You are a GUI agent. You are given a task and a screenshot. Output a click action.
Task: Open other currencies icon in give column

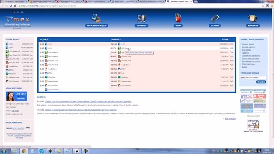point(46,89)
